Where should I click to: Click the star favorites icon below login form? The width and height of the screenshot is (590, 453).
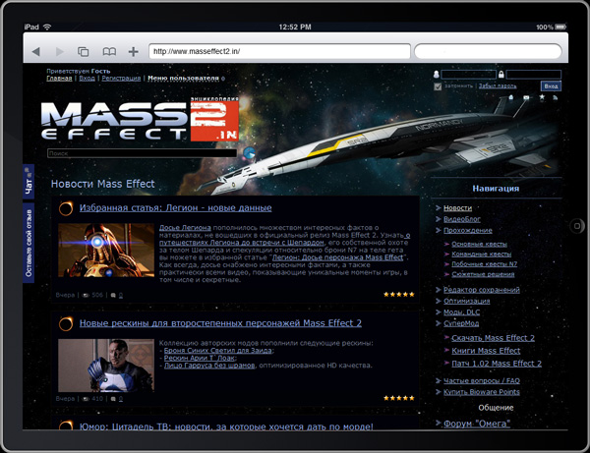tap(542, 97)
